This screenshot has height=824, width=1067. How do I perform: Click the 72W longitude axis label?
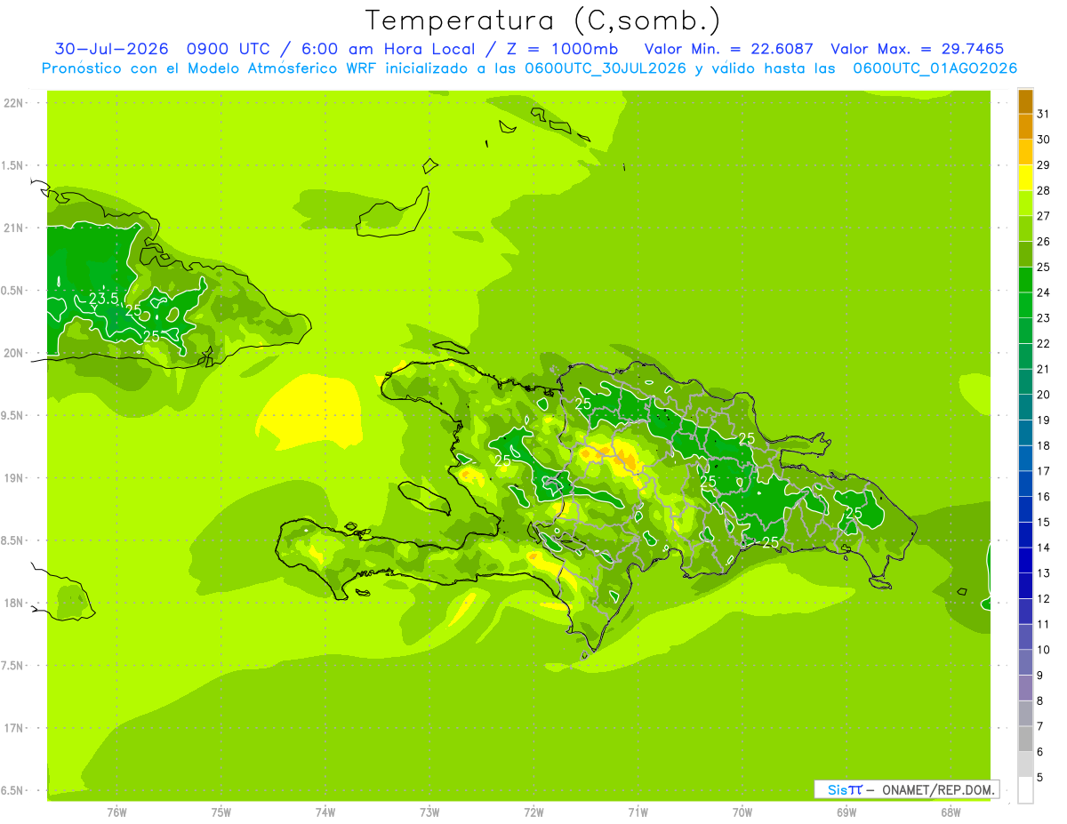533,812
